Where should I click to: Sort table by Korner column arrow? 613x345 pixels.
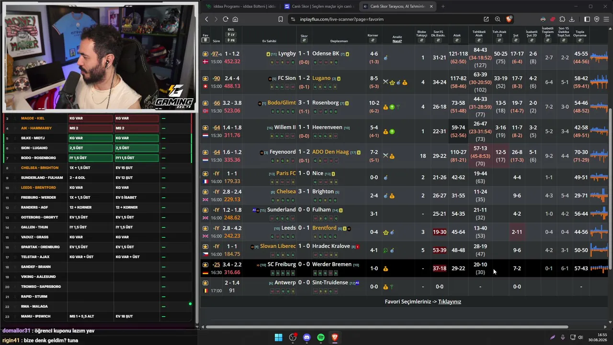pos(373,40)
